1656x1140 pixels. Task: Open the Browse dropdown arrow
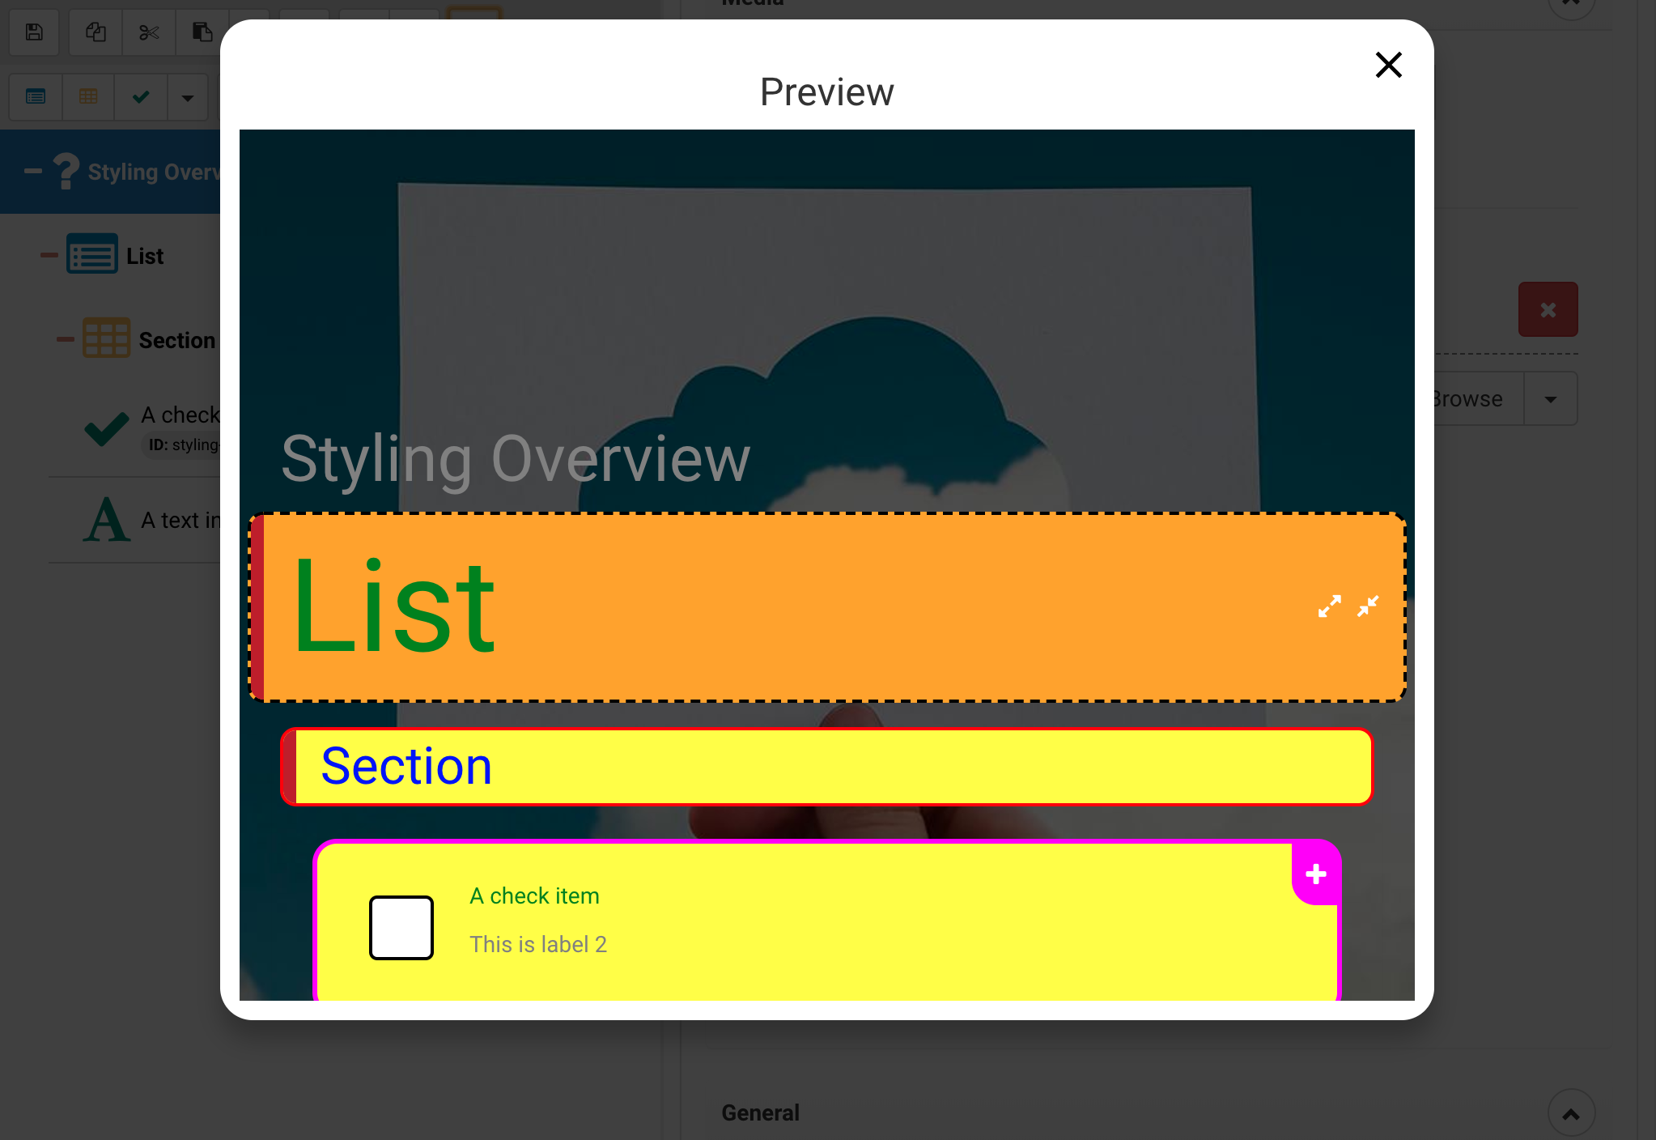pyautogui.click(x=1550, y=399)
